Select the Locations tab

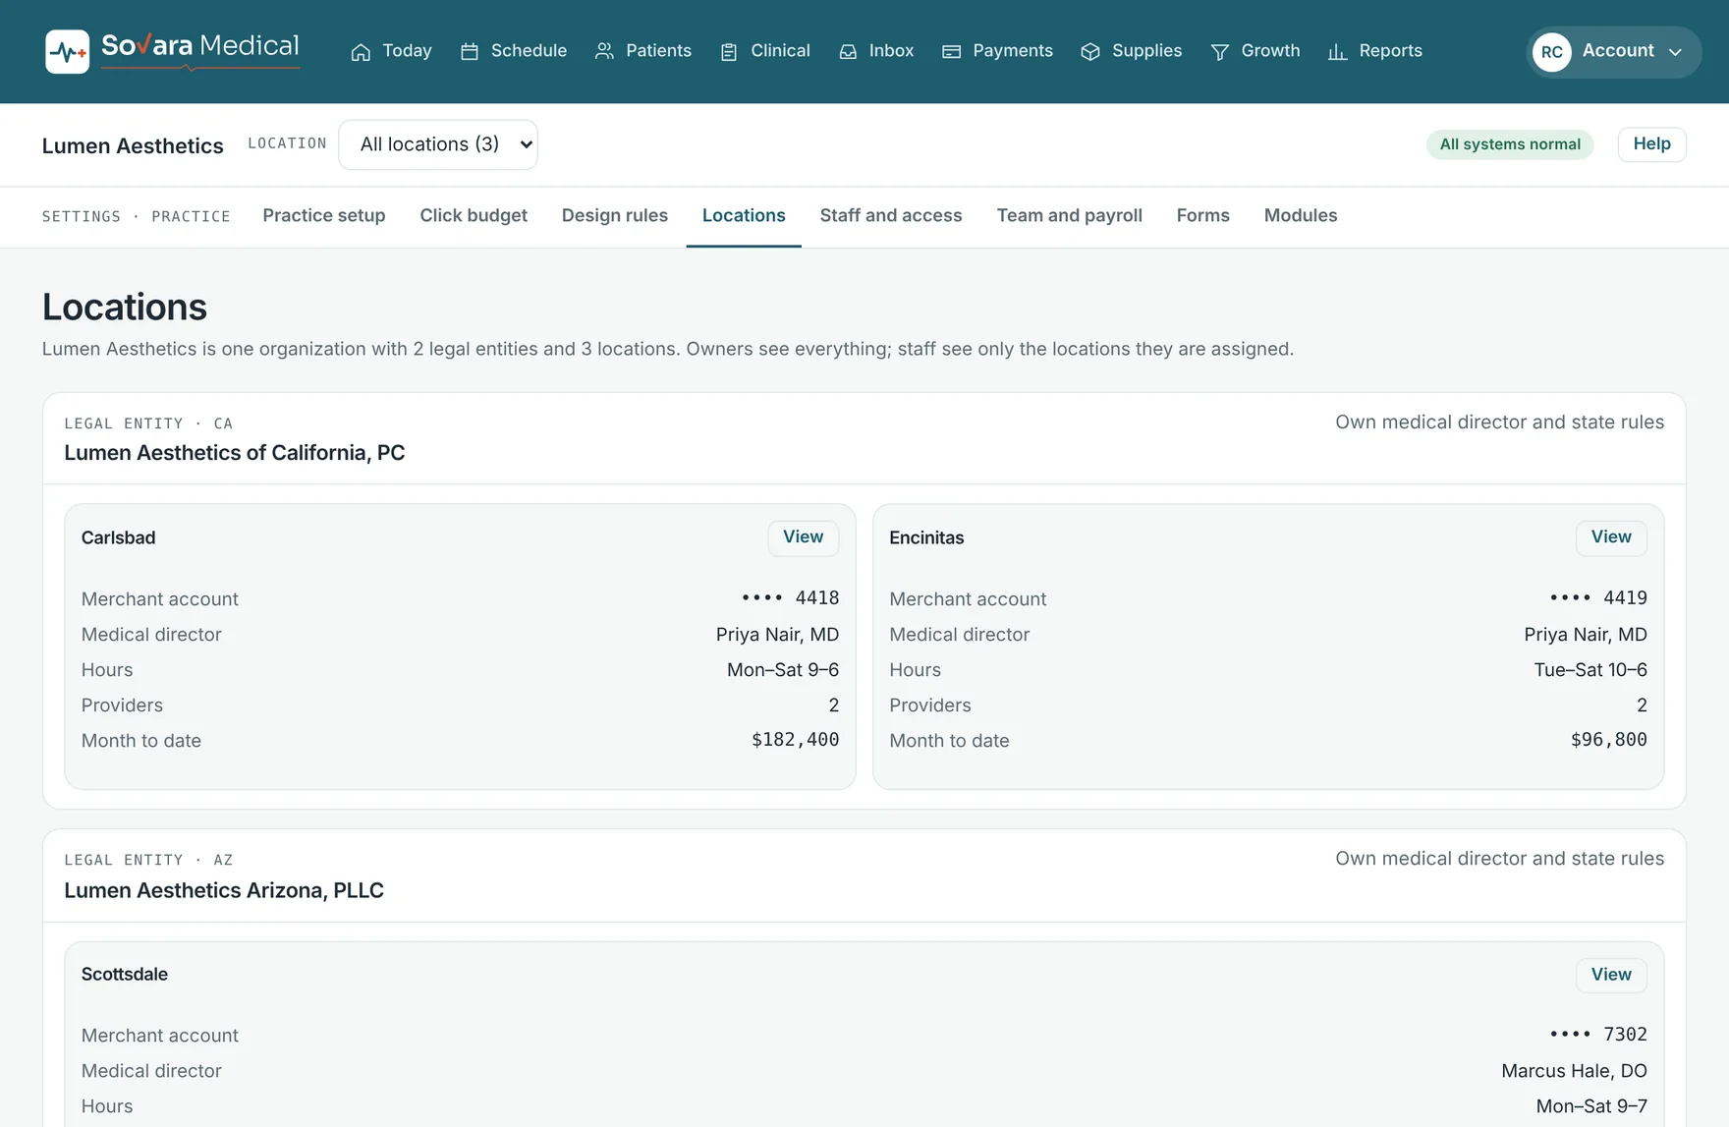coord(744,216)
